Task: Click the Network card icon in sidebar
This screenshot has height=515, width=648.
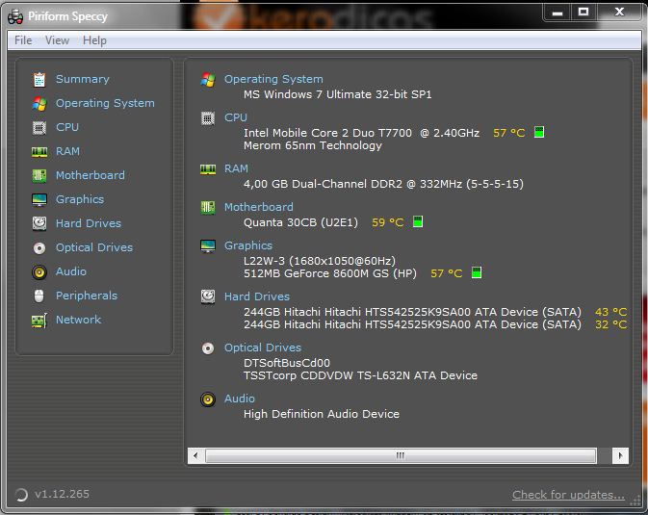Action: click(39, 321)
